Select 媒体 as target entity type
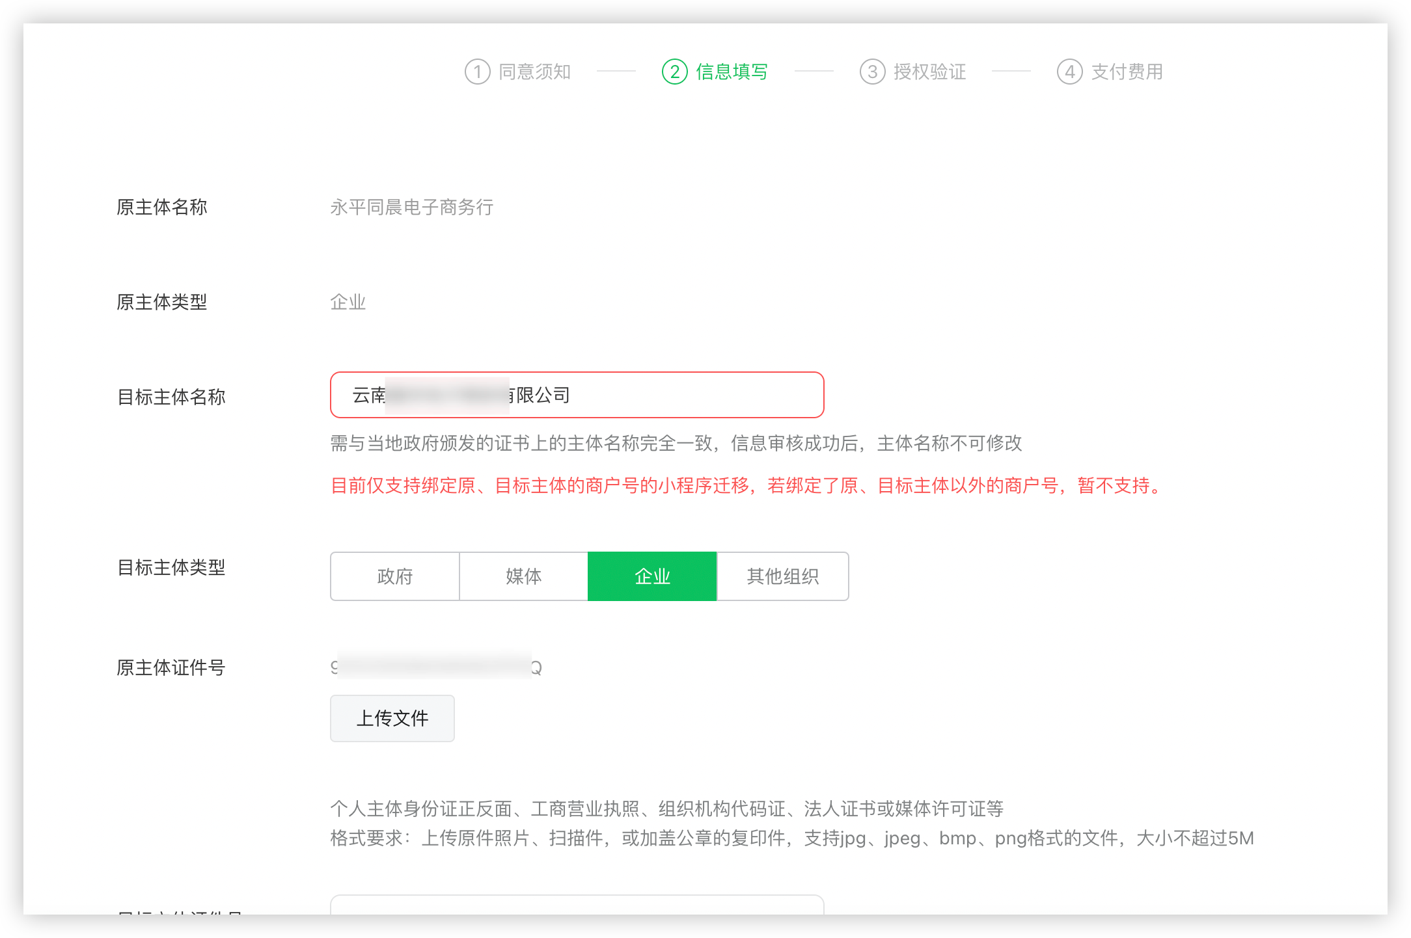Viewport: 1411px width, 938px height. pyautogui.click(x=524, y=576)
